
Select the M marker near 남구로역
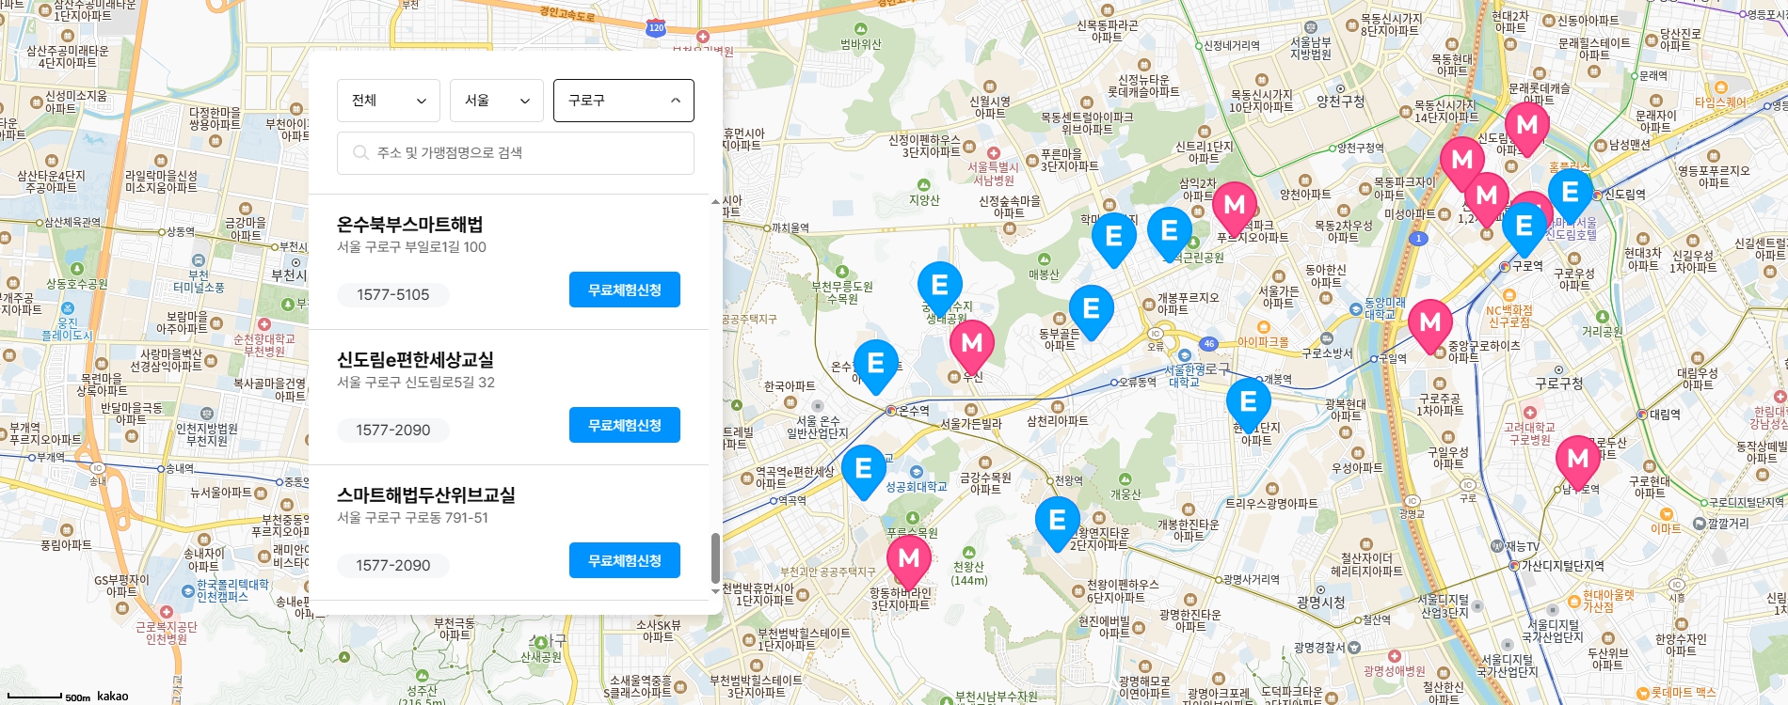click(1578, 460)
